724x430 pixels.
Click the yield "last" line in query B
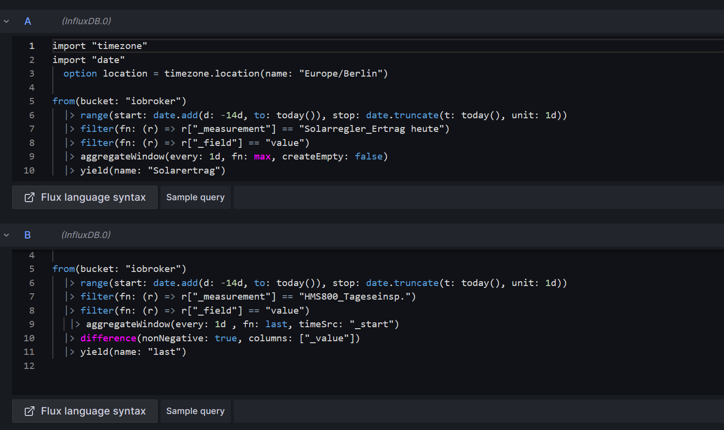click(126, 351)
